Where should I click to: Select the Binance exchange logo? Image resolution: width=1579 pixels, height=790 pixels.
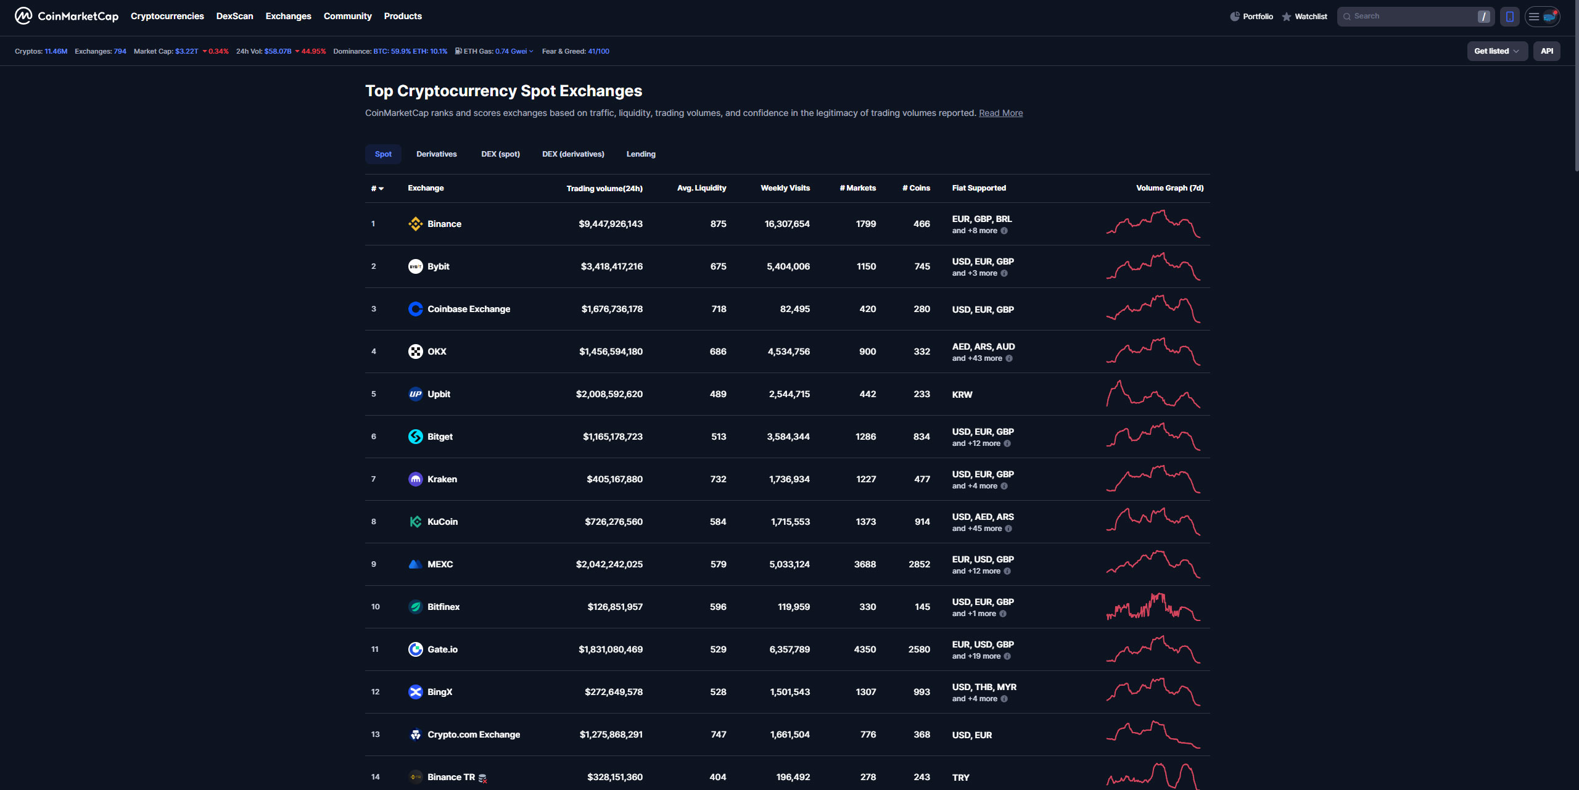pyautogui.click(x=415, y=224)
